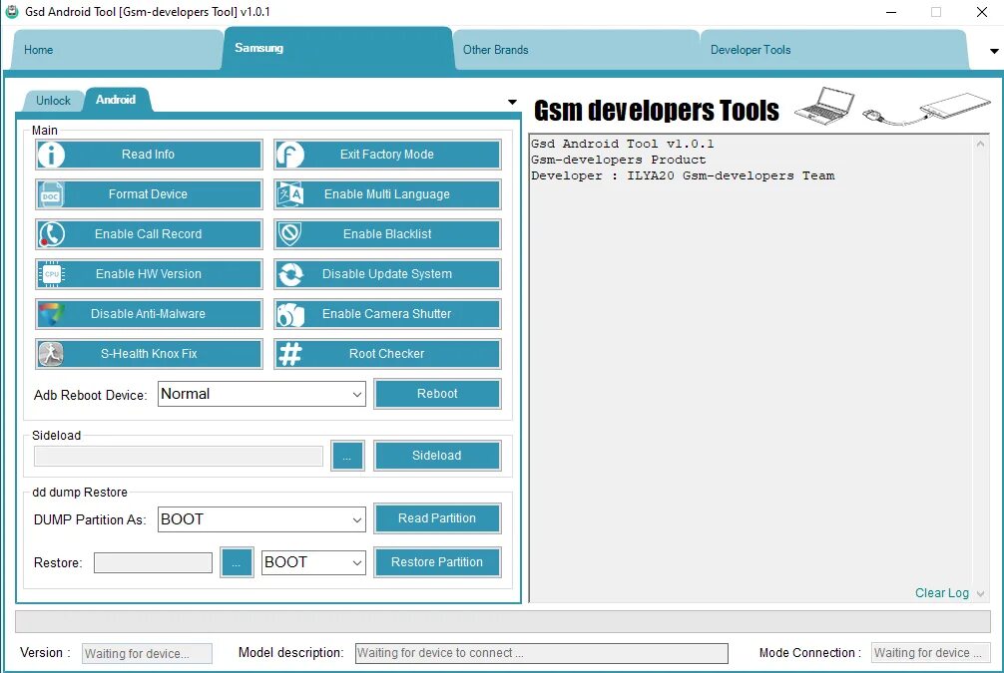Click Enable Blacklist

(x=387, y=234)
